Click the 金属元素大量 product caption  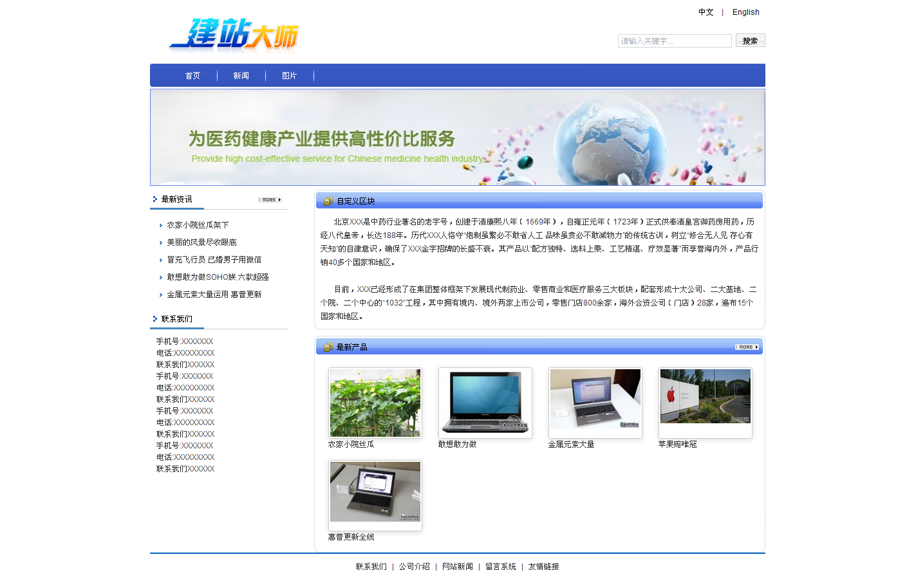(x=571, y=444)
